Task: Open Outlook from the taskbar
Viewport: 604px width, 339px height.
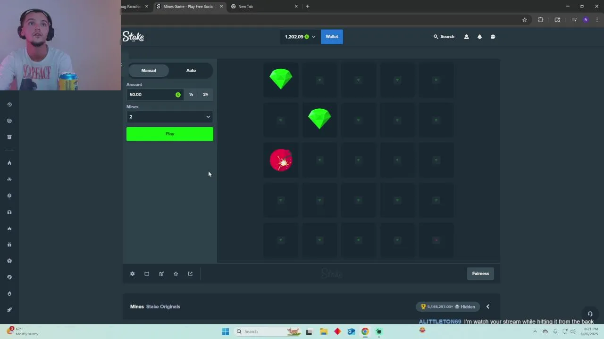Action: [351, 331]
